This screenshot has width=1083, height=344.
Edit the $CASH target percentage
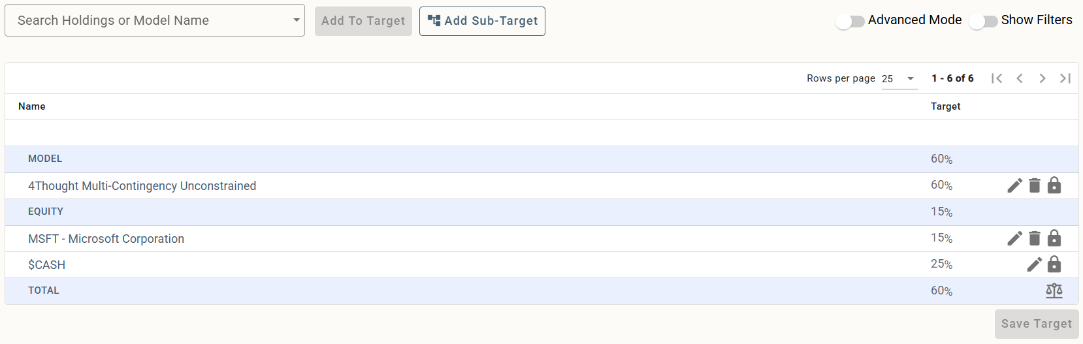[1035, 264]
